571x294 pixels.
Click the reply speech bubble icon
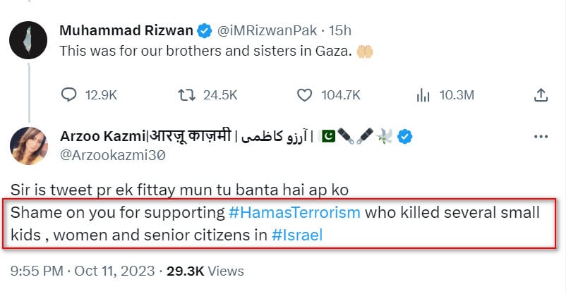[68, 94]
